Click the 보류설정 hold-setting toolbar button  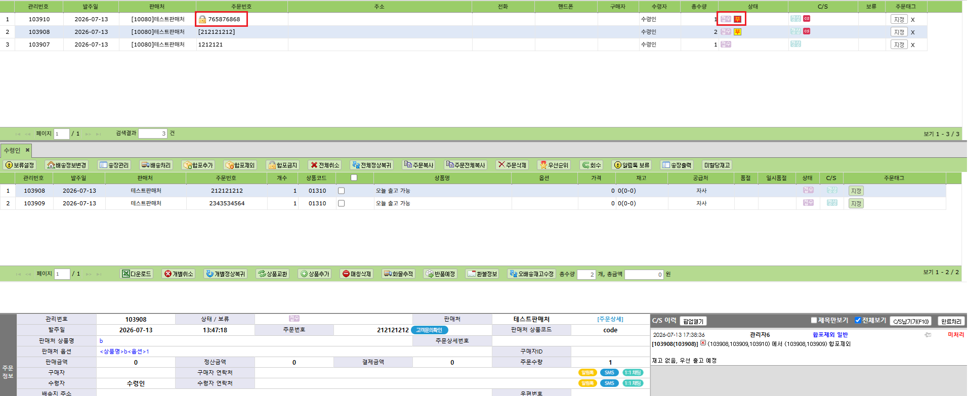pos(20,165)
